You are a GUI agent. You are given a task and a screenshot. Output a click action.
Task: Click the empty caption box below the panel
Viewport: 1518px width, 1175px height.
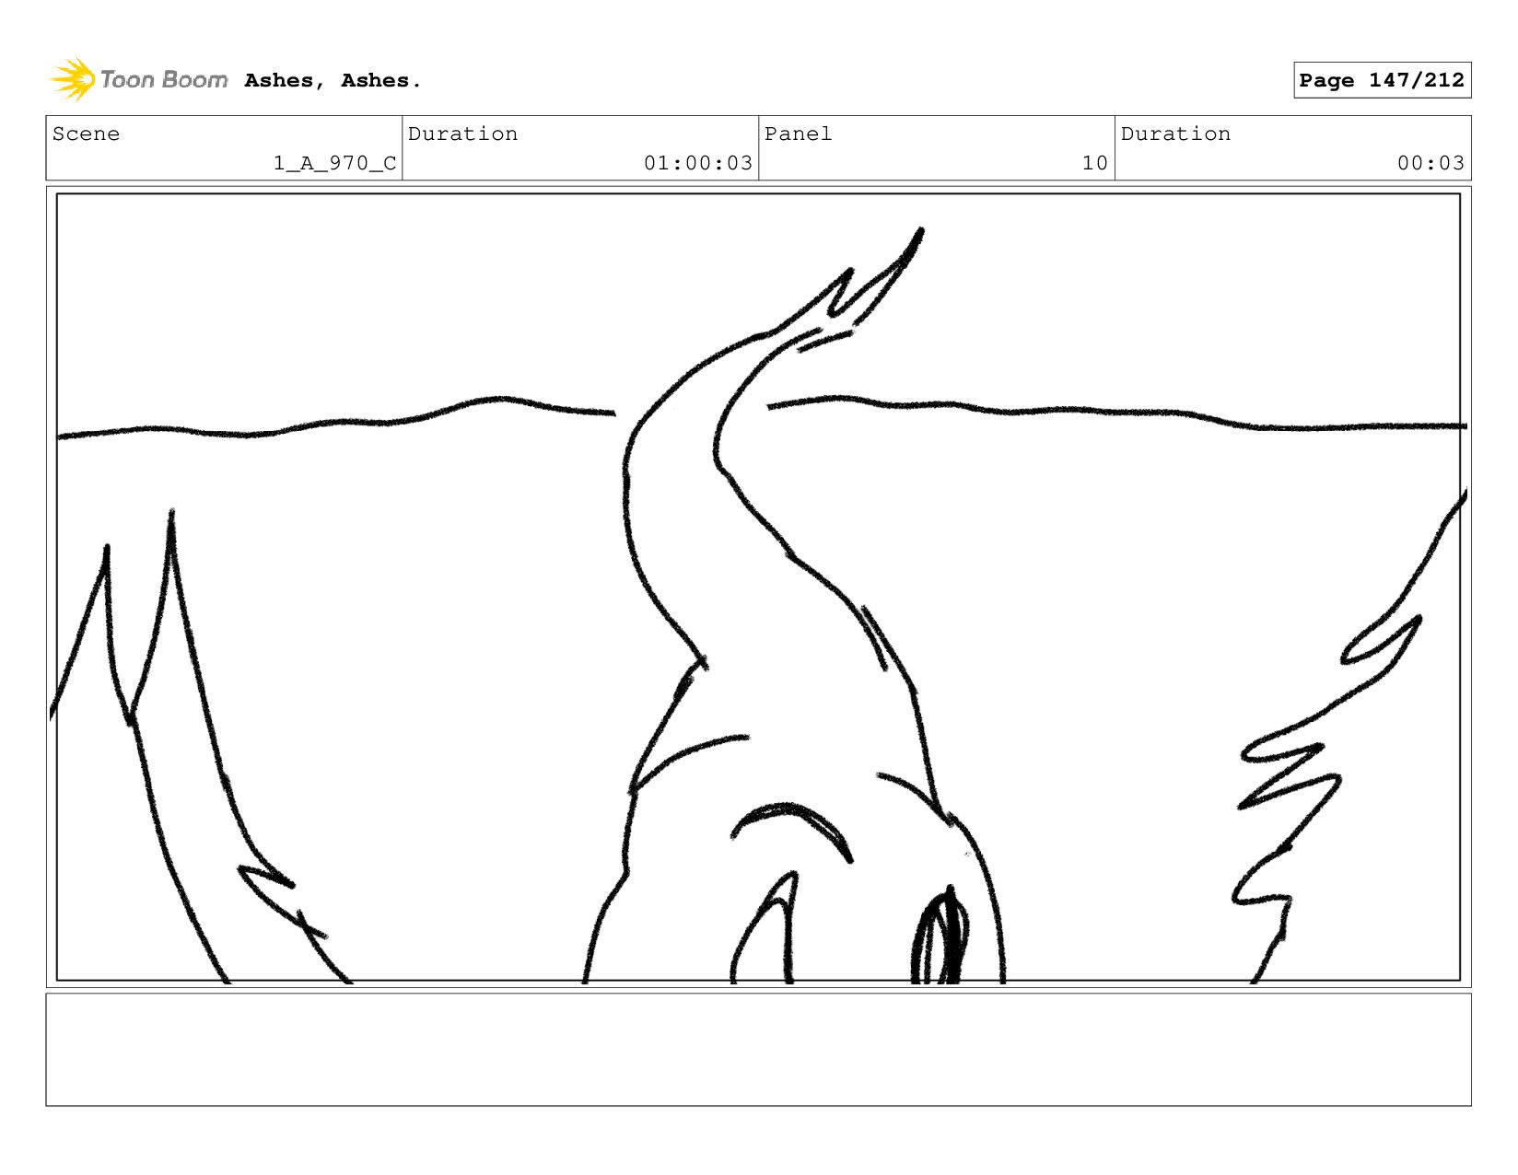pos(758,1050)
